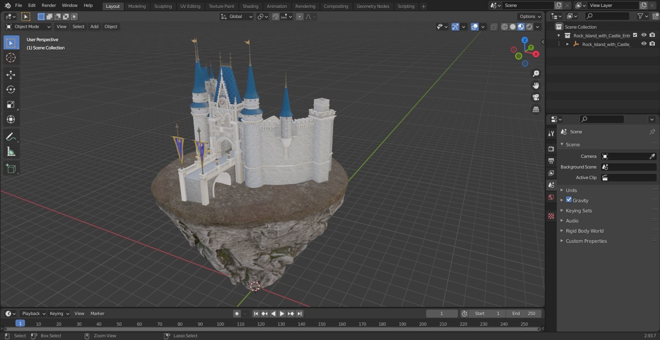Image resolution: width=660 pixels, height=340 pixels.
Task: Expand the Units panel
Action: [x=571, y=190]
